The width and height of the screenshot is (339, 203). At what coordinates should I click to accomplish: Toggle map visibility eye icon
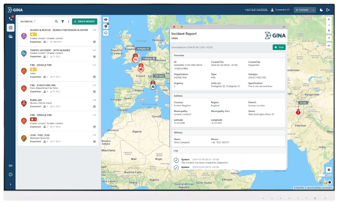tap(106, 20)
